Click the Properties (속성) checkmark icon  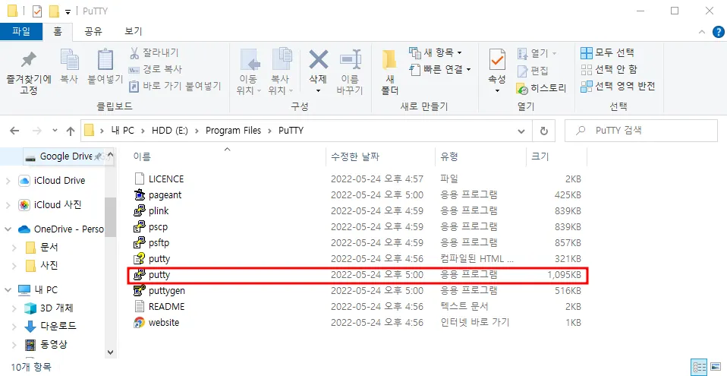(x=497, y=59)
